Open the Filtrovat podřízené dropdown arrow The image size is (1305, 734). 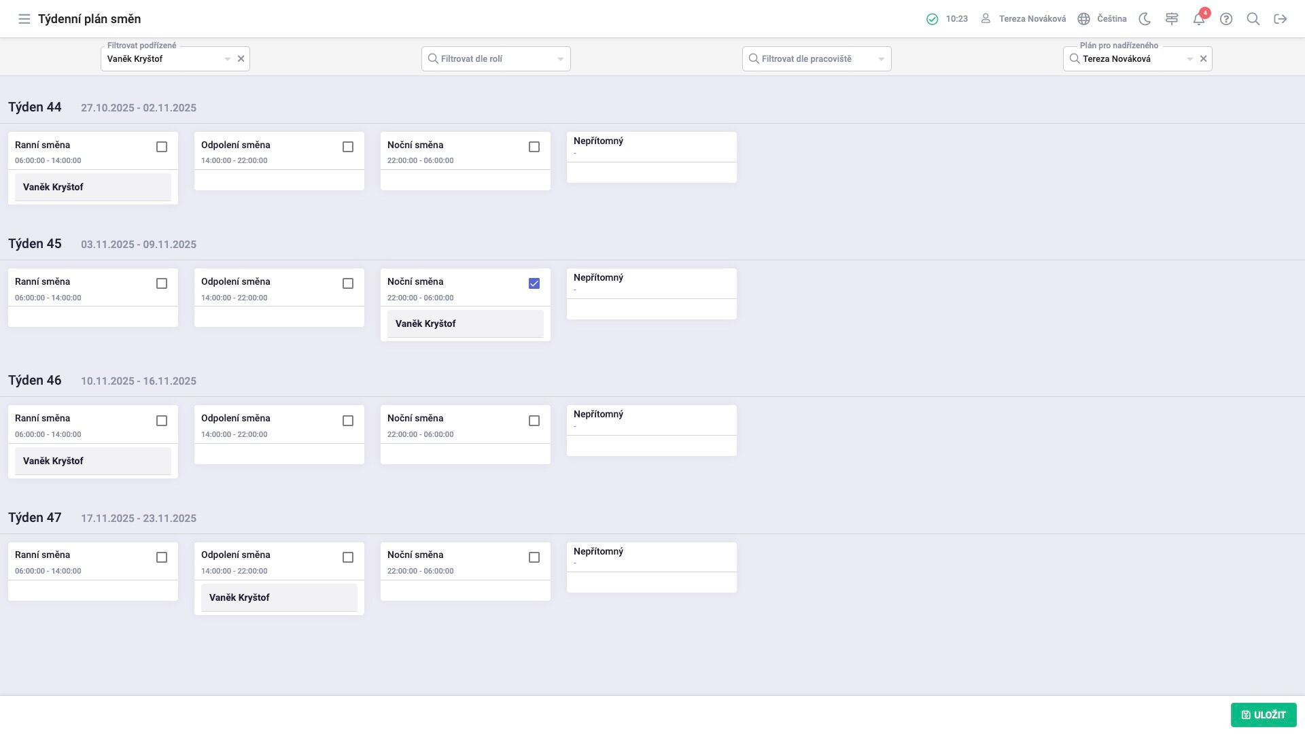coord(228,59)
